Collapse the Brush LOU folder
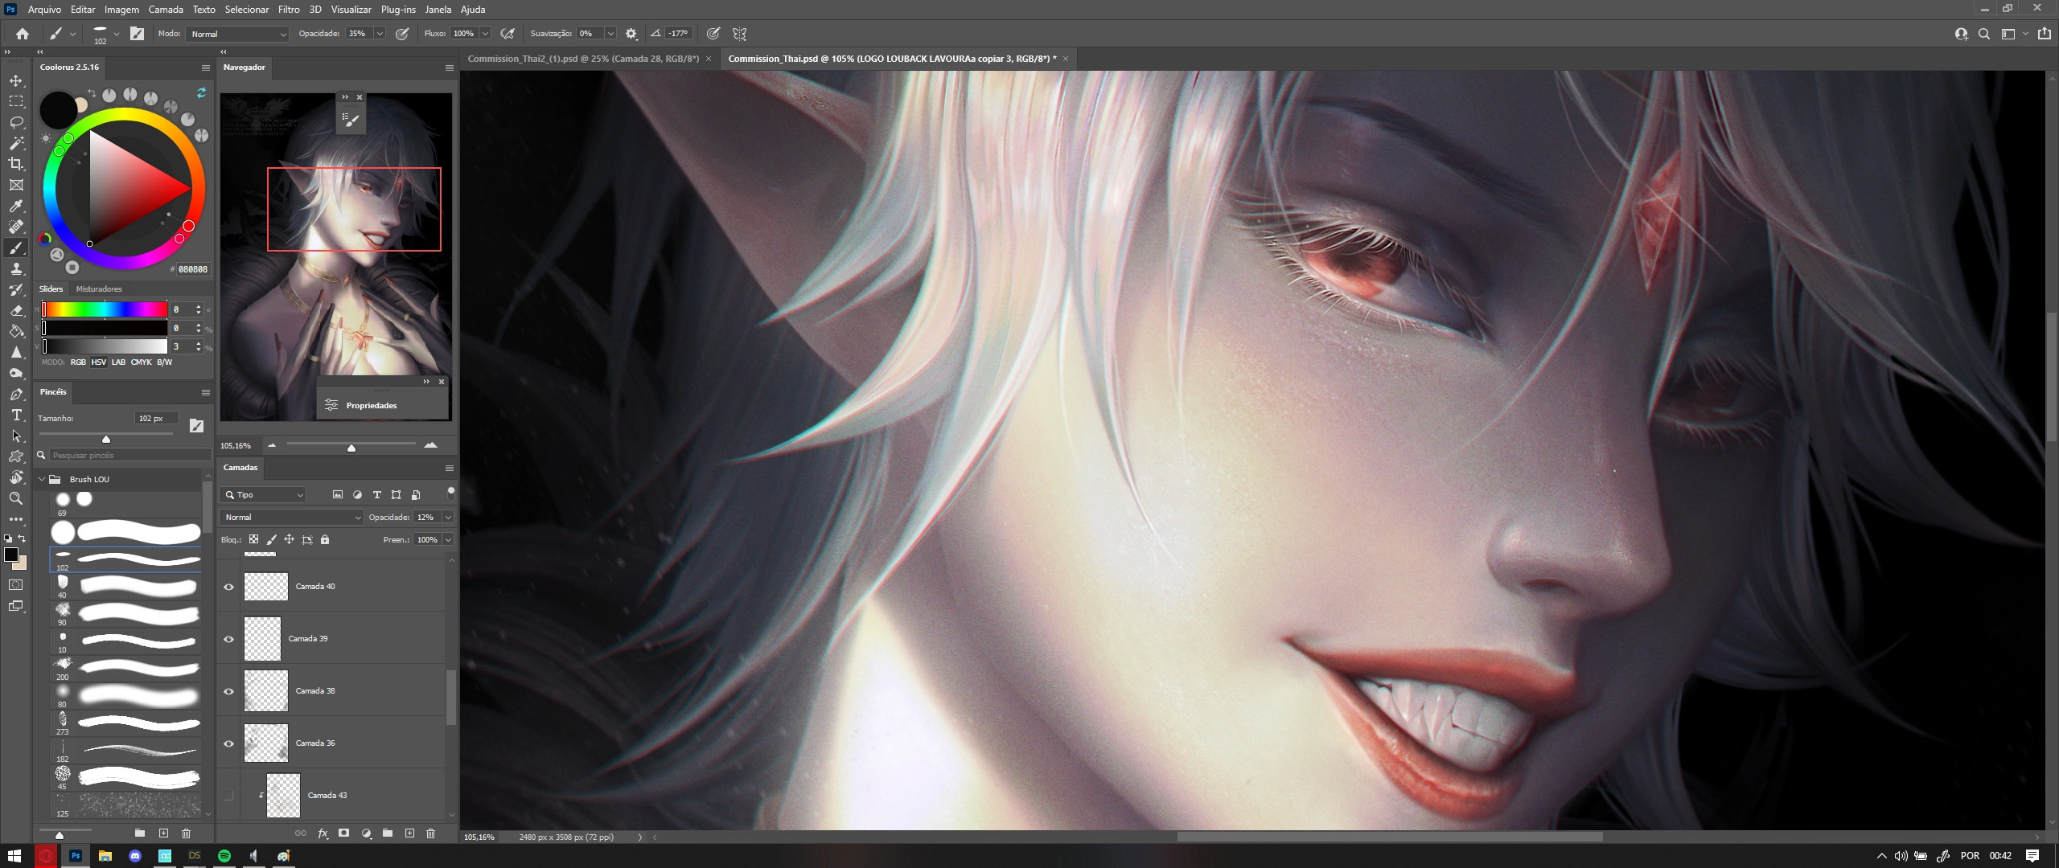Image resolution: width=2059 pixels, height=868 pixels. (x=42, y=479)
